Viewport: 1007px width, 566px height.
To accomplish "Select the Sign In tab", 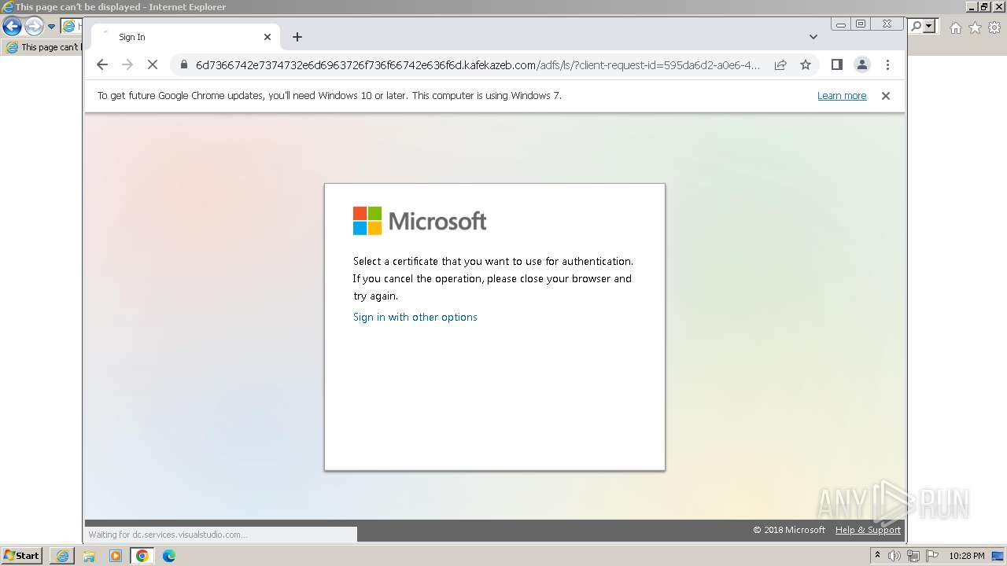I will click(x=185, y=37).
